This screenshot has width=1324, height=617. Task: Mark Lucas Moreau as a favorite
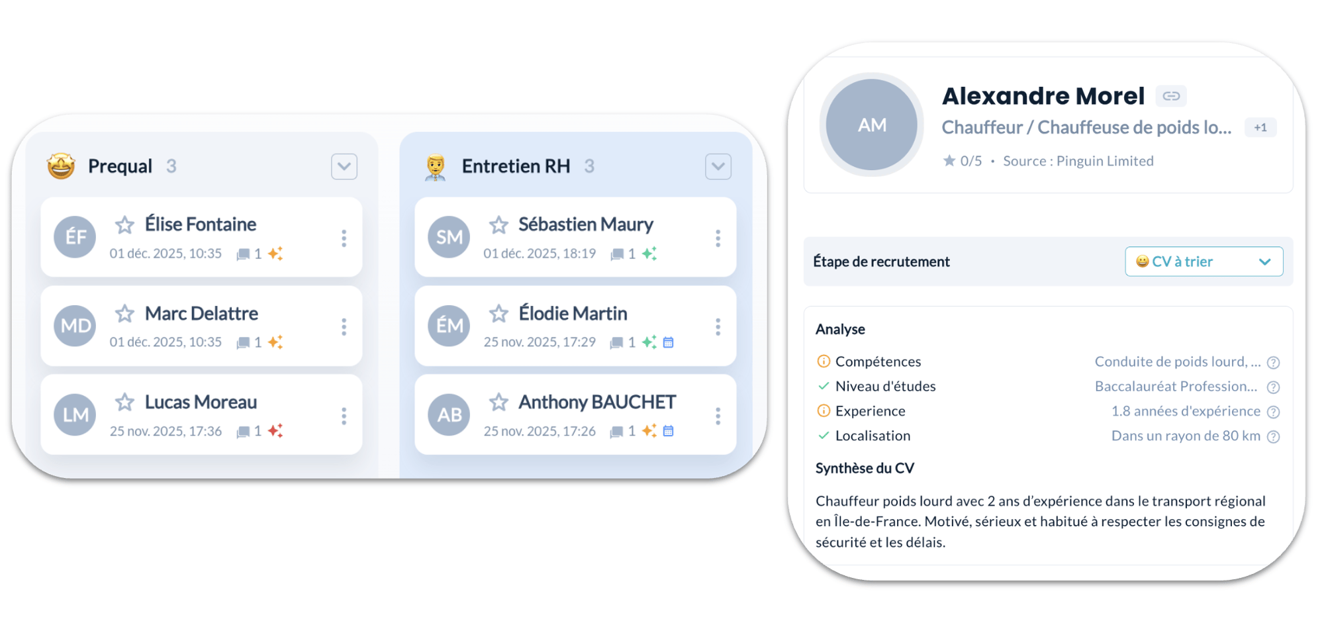[124, 403]
